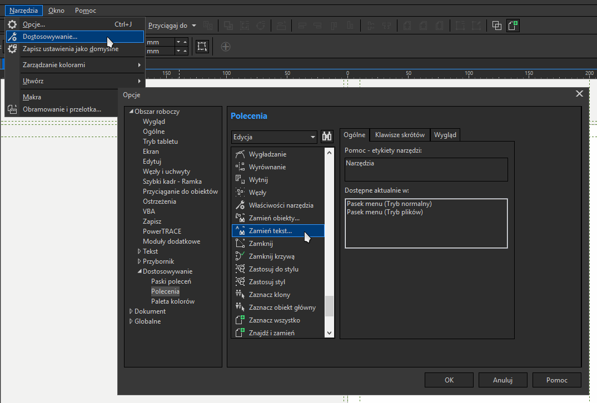597x403 pixels.
Task: Collapse the Dostosowywanie tree node
Action: tap(140, 271)
